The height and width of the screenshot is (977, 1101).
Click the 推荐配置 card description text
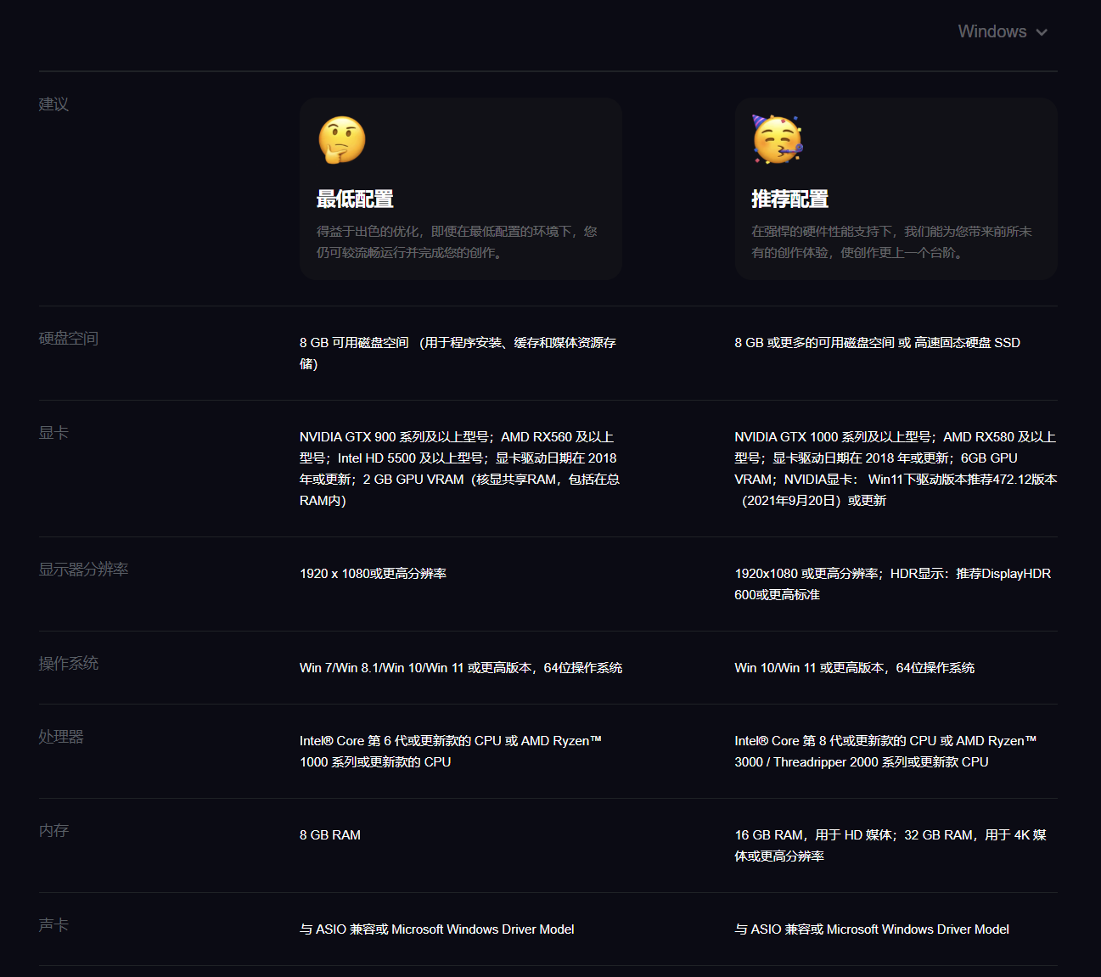pos(891,242)
